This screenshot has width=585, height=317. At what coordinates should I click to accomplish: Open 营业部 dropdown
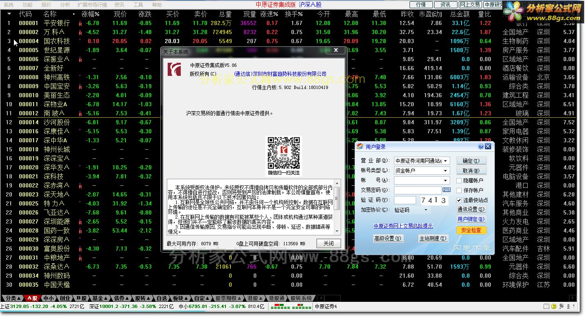446,161
